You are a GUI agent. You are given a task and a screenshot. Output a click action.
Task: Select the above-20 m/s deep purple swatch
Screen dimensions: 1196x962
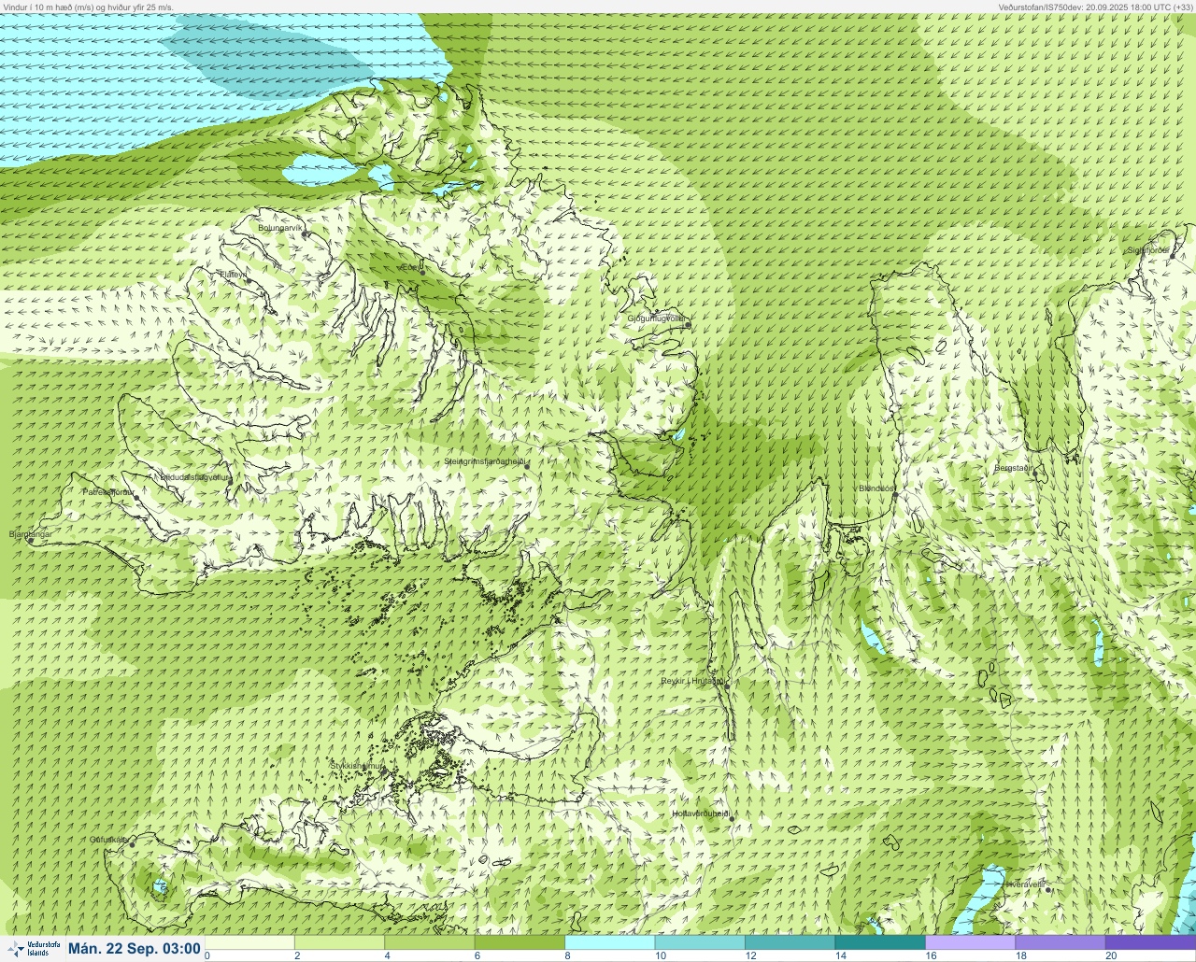(x=1150, y=942)
